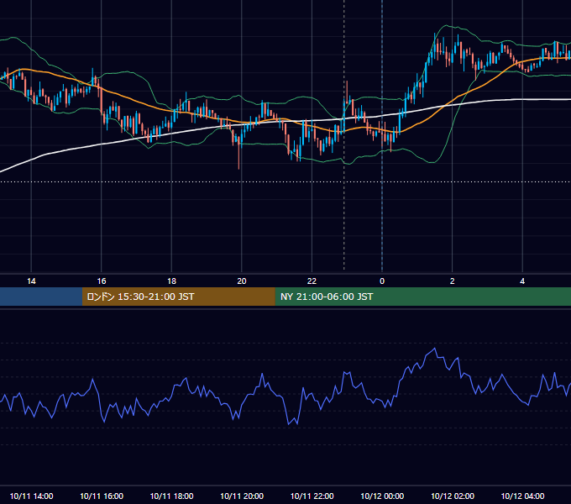The height and width of the screenshot is (504, 571).
Task: Click the '10/11 22:00' date label
Action: point(312,496)
